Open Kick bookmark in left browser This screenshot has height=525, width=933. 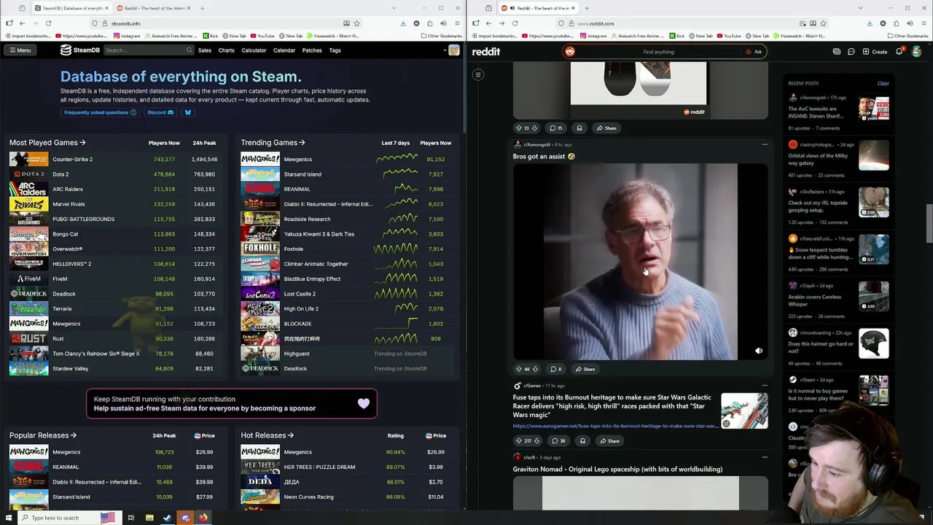pyautogui.click(x=209, y=36)
